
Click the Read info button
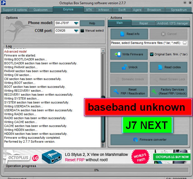coord(129,34)
